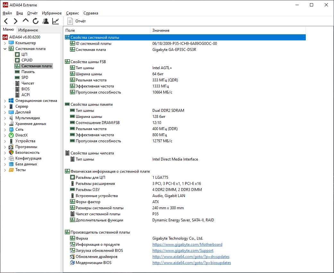Image resolution: width=334 pixels, height=273 pixels.
Task: Sort by the Поле column header
Action: click(107, 30)
